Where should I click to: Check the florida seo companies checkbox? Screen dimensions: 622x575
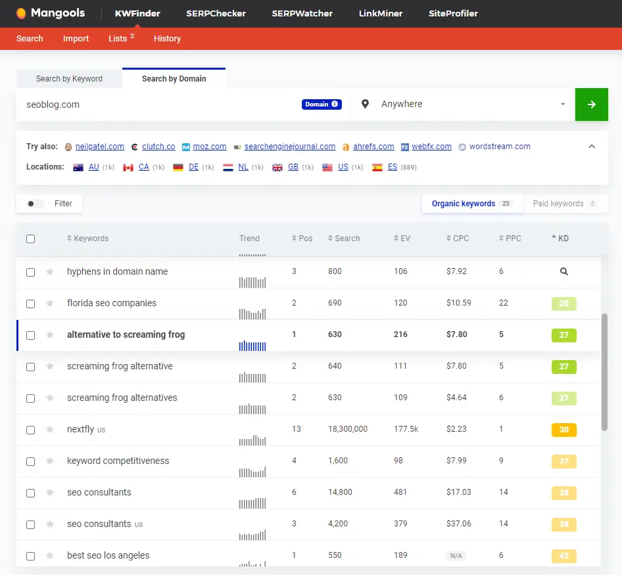30,304
